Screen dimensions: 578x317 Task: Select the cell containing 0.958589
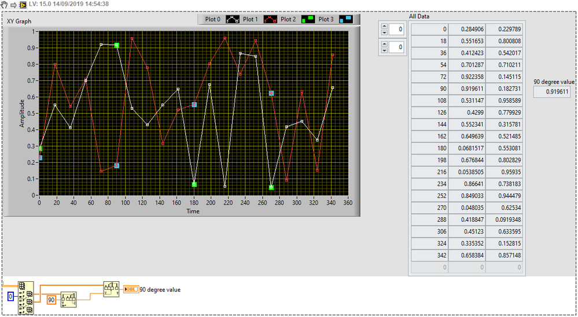point(505,100)
